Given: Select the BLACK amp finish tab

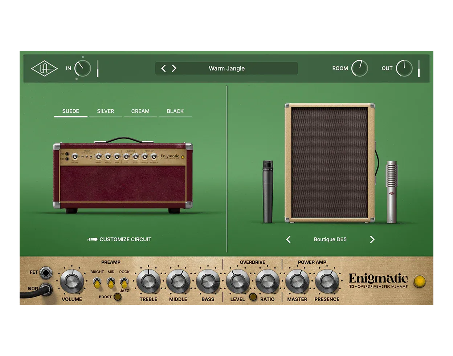Looking at the screenshot, I should (x=175, y=111).
